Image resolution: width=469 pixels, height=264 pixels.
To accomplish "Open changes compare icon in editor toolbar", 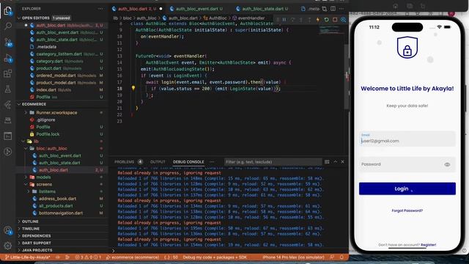I will click(x=325, y=9).
